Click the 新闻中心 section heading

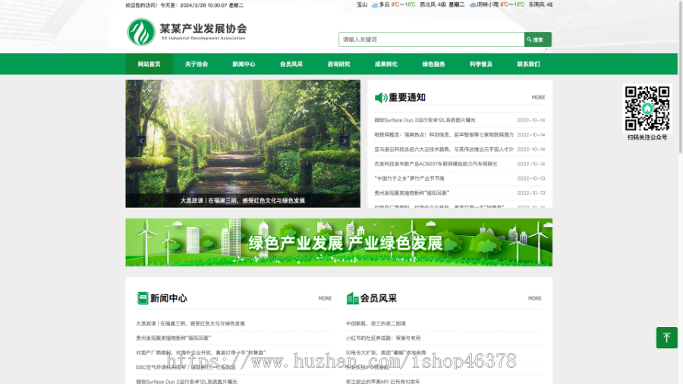pyautogui.click(x=168, y=298)
